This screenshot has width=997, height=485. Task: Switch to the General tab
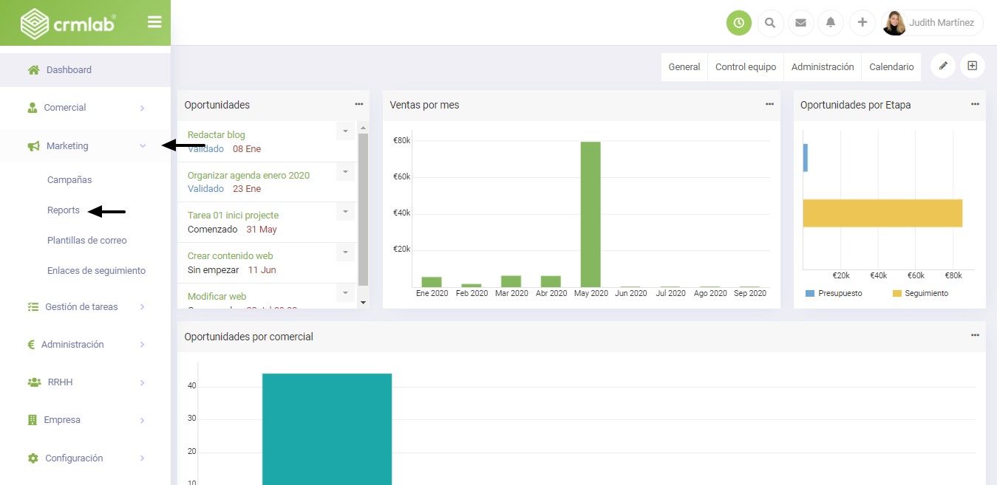(684, 66)
